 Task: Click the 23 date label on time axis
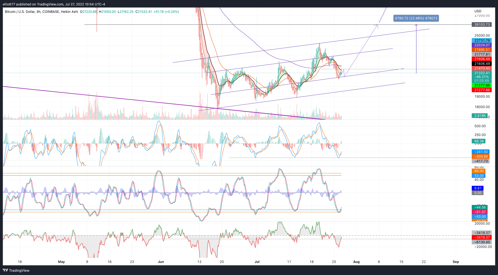pyautogui.click(x=132, y=262)
